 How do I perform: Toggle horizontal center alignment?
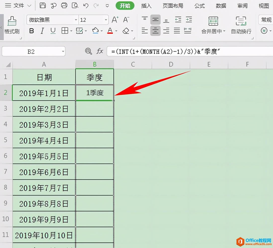pyautogui.click(x=155, y=31)
